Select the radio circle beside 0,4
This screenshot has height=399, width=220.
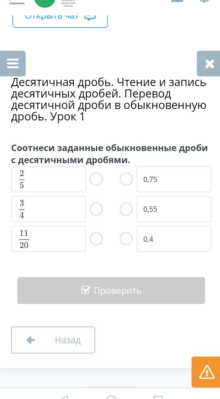pyautogui.click(x=126, y=239)
